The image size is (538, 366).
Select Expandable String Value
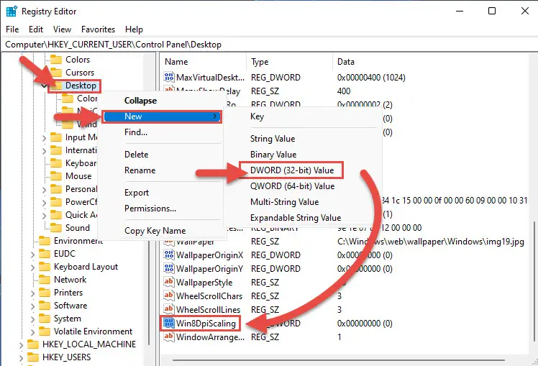coord(296,217)
